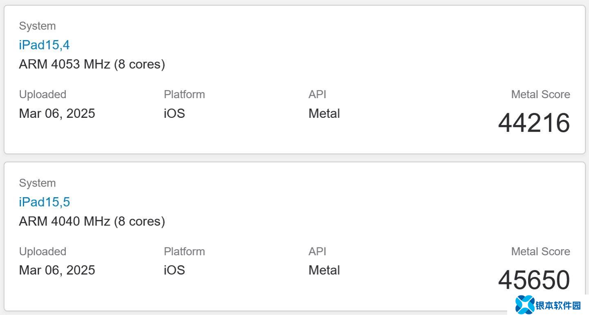Viewport: 589px width, 315px height.
Task: Click the Metal API value for iPad15,4
Action: (x=324, y=113)
